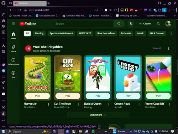178x134 pixels.
Task: Show hidden system tray icons
Action: click(x=131, y=131)
